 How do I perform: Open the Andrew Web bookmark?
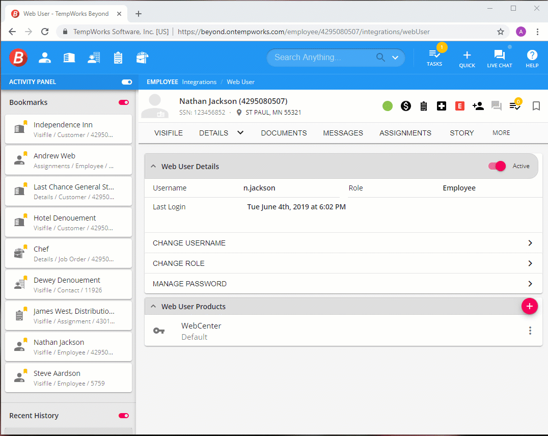click(68, 160)
